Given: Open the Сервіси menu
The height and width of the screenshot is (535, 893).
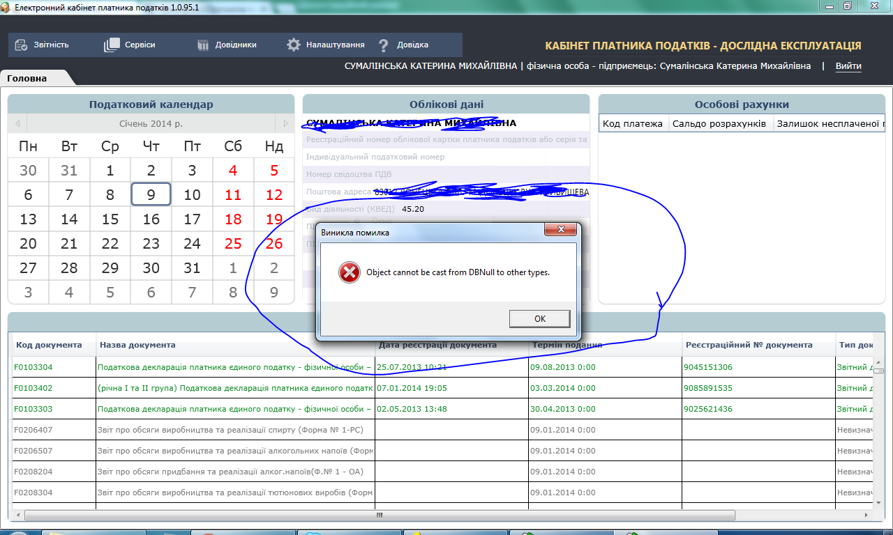Looking at the screenshot, I should [140, 45].
